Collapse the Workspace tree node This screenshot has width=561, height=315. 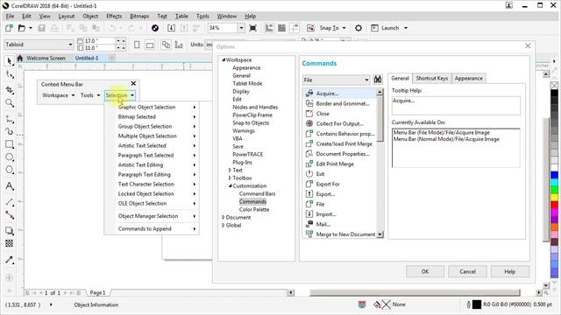224,59
